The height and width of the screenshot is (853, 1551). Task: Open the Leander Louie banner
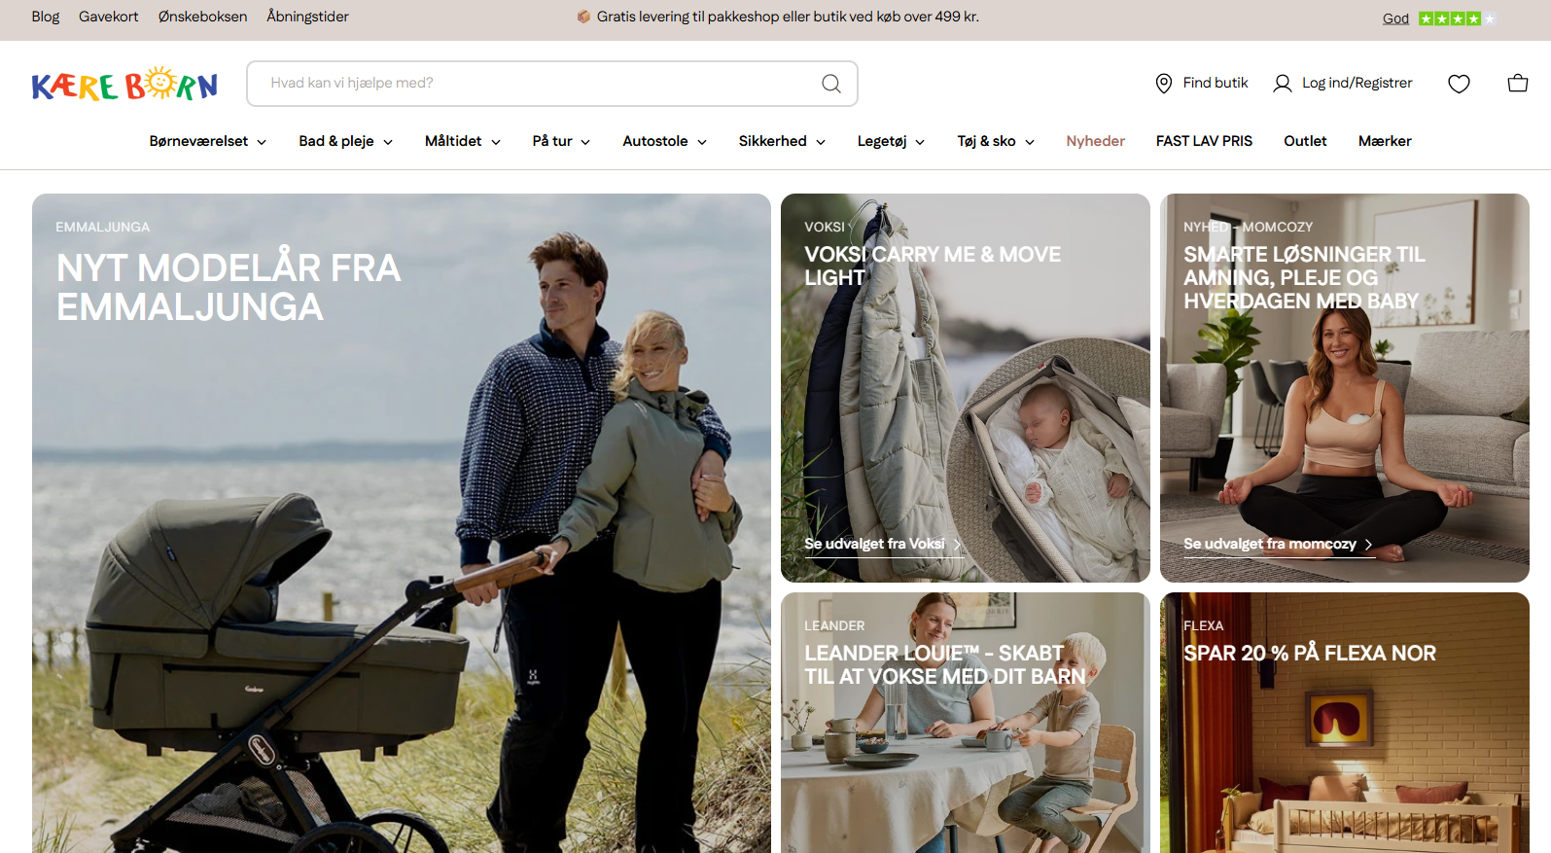[x=966, y=723]
